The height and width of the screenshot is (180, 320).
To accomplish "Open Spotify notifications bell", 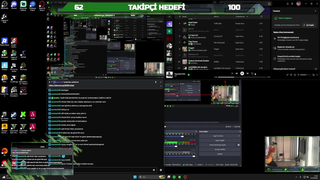I will 287,4.
